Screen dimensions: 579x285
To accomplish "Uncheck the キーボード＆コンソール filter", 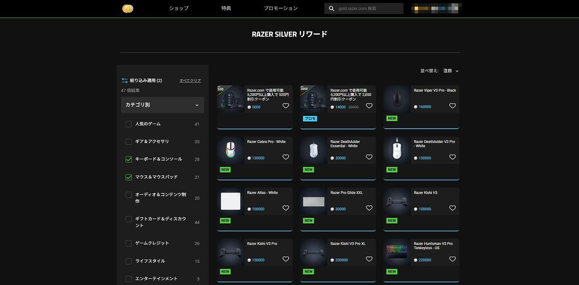I will (129, 159).
